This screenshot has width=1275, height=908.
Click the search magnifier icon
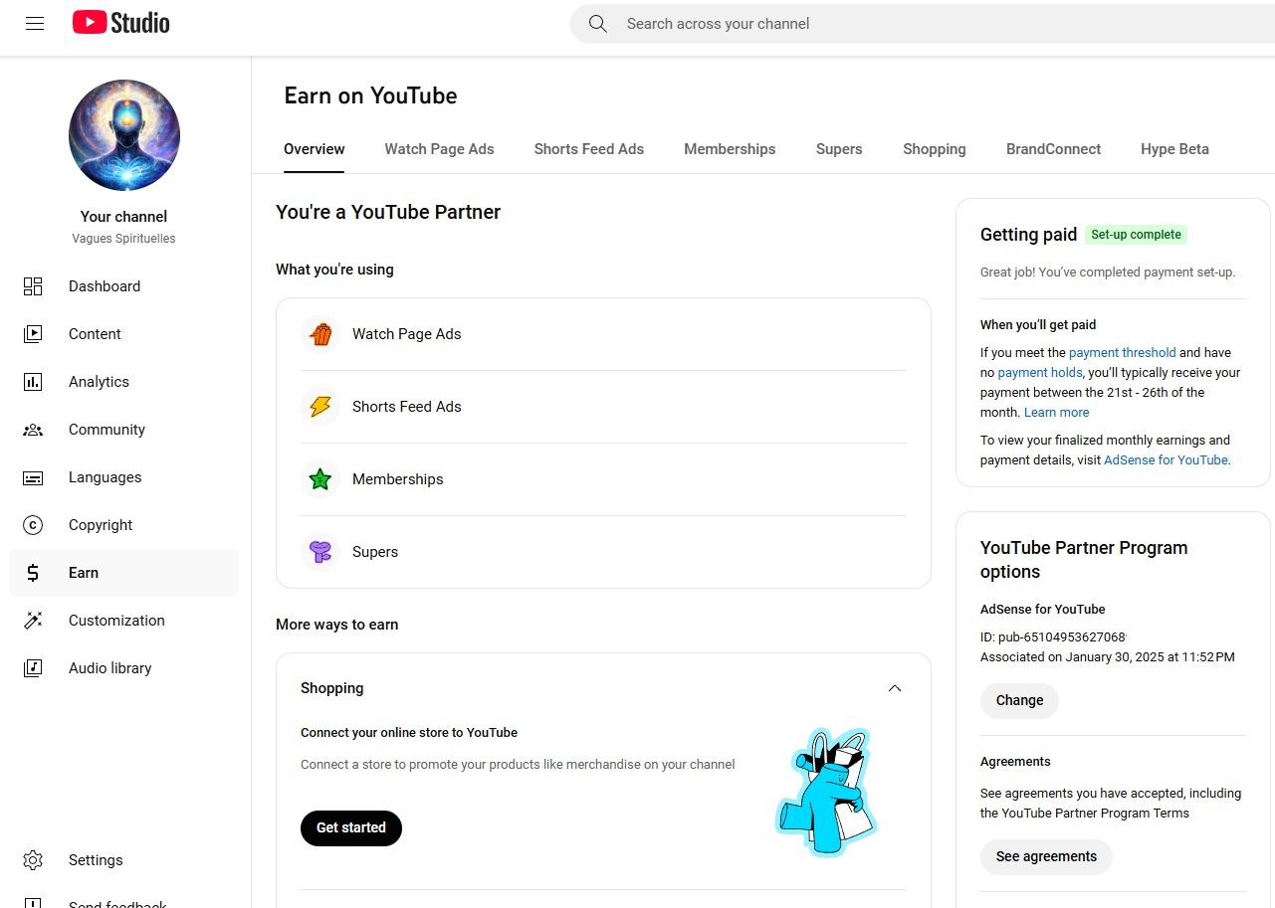(597, 24)
